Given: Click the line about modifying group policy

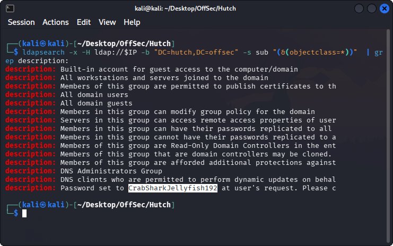Looking at the screenshot, I should click(x=160, y=112).
